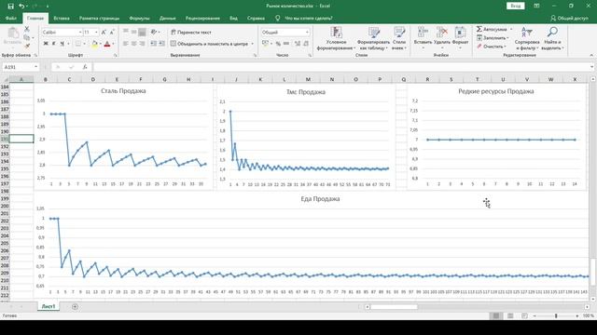Align text to middle of cell
The width and height of the screenshot is (597, 335).
(x=133, y=33)
